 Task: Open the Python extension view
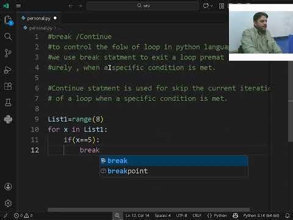[x=8, y=119]
